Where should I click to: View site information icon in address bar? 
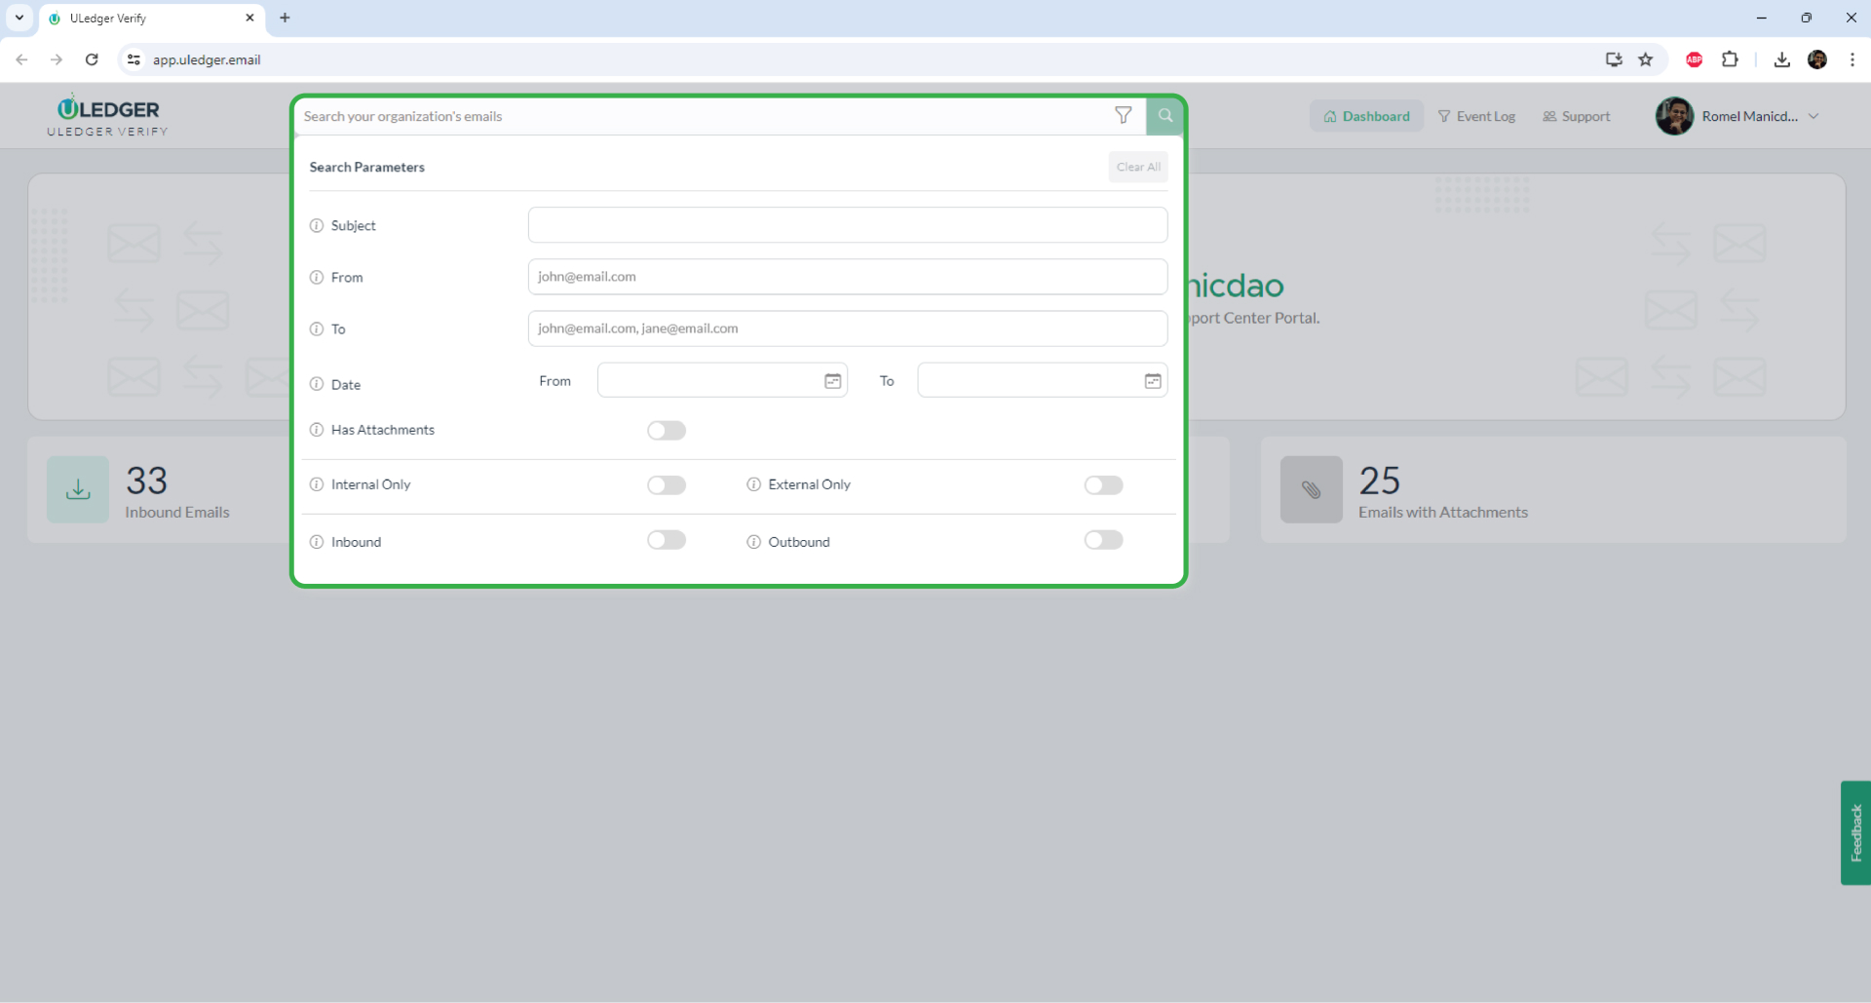(x=134, y=59)
